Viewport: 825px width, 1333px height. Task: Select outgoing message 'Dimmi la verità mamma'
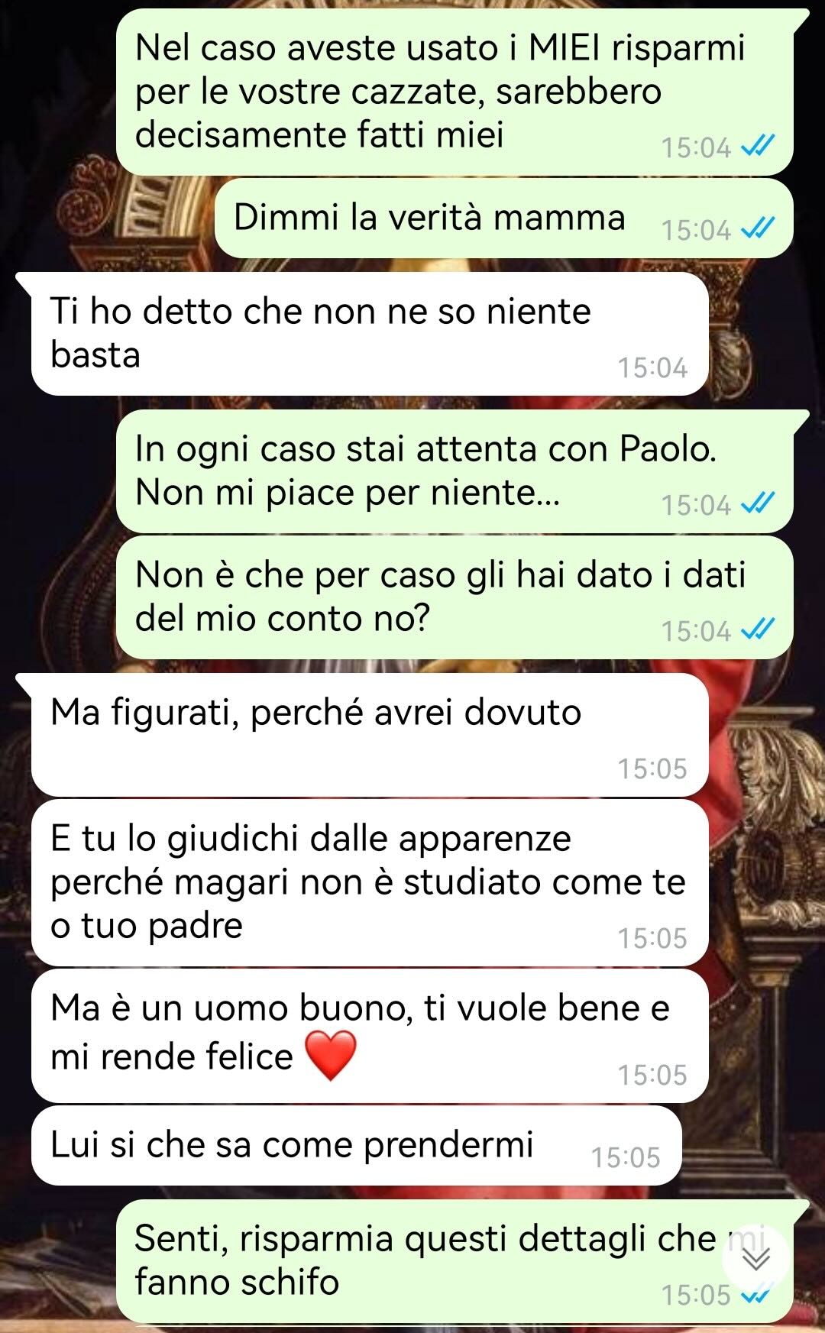tap(504, 218)
